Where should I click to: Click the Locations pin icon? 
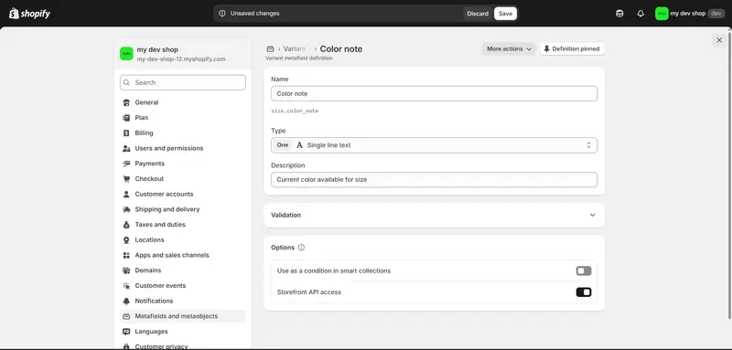[126, 240]
